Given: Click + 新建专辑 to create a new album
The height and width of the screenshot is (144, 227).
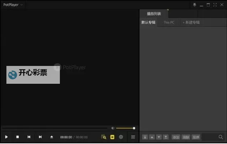Looking at the screenshot, I should pyautogui.click(x=191, y=22).
